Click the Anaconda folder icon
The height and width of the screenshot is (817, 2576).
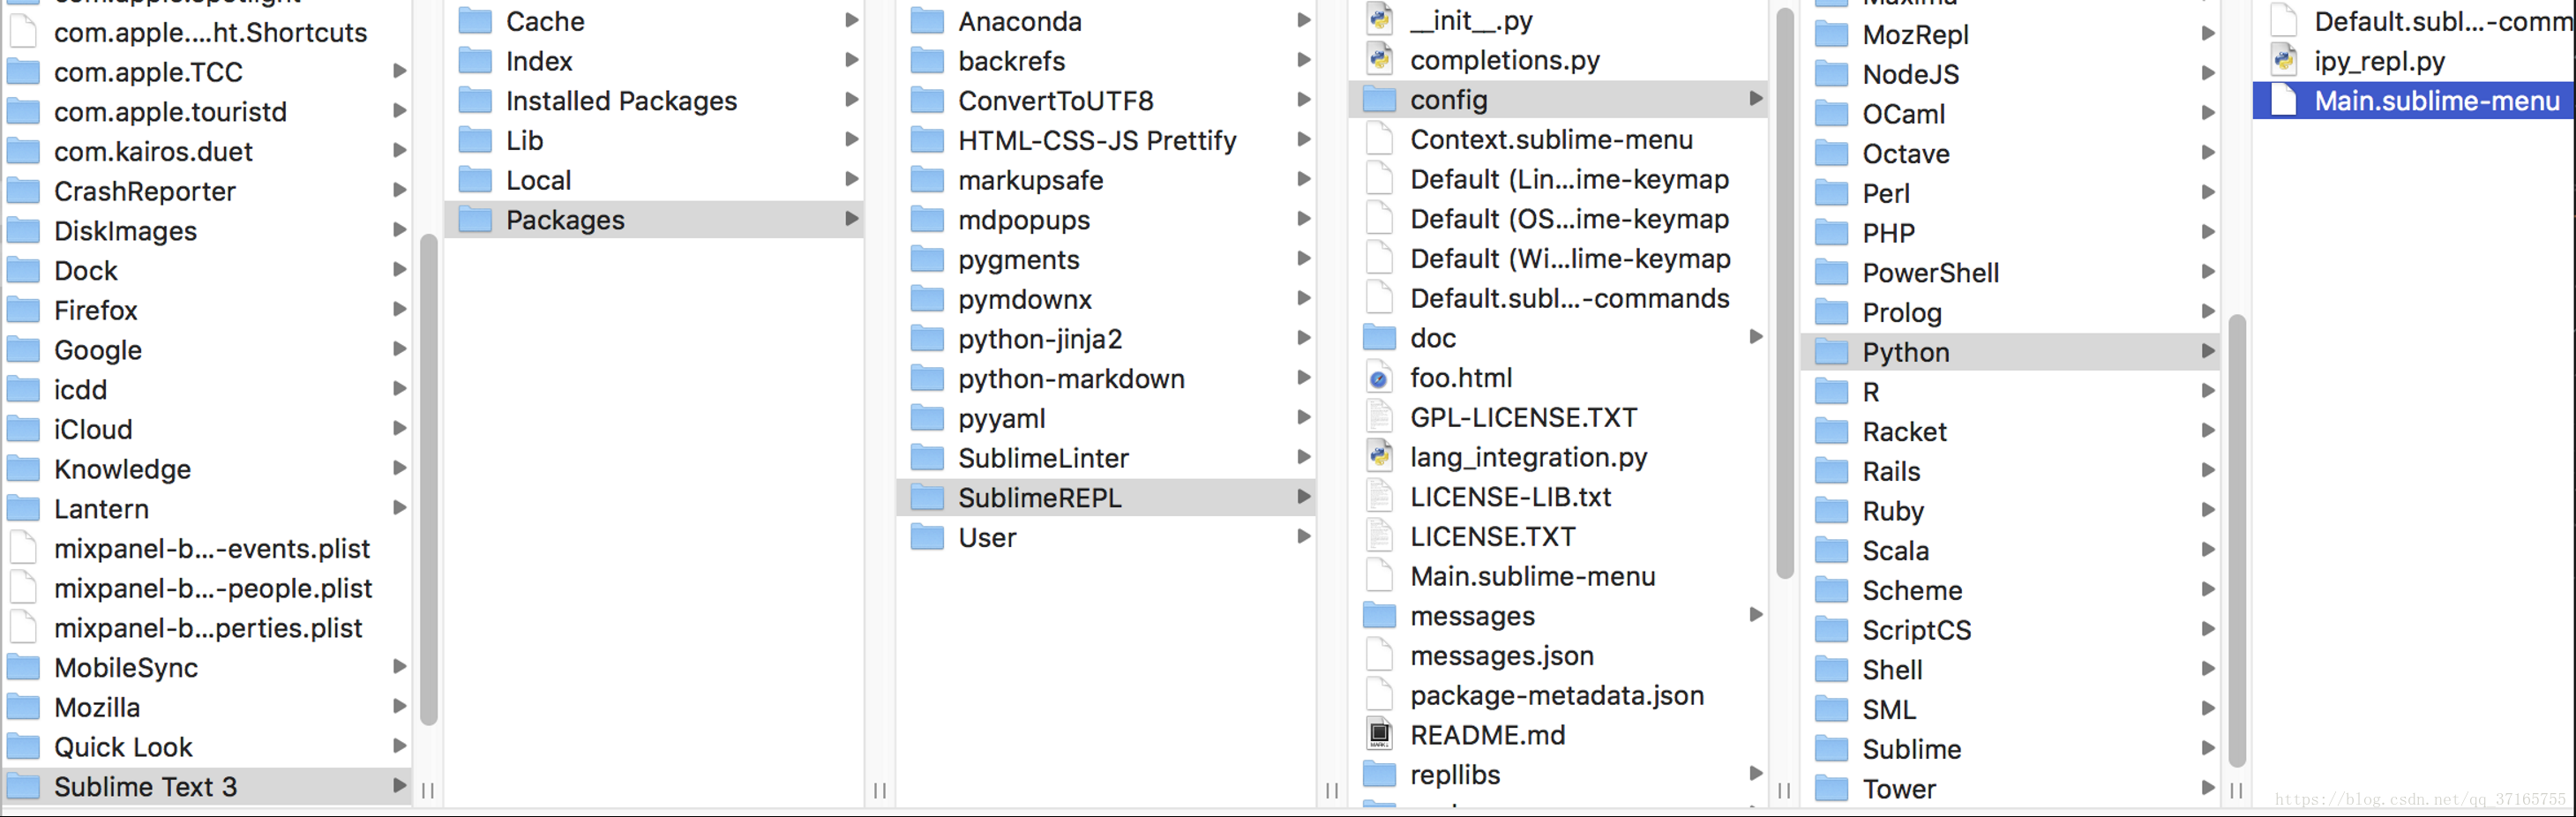click(927, 21)
